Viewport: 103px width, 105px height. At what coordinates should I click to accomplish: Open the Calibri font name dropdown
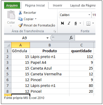point(89,15)
